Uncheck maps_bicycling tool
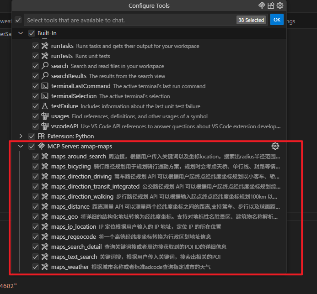The height and width of the screenshot is (294, 317). [x=35, y=167]
